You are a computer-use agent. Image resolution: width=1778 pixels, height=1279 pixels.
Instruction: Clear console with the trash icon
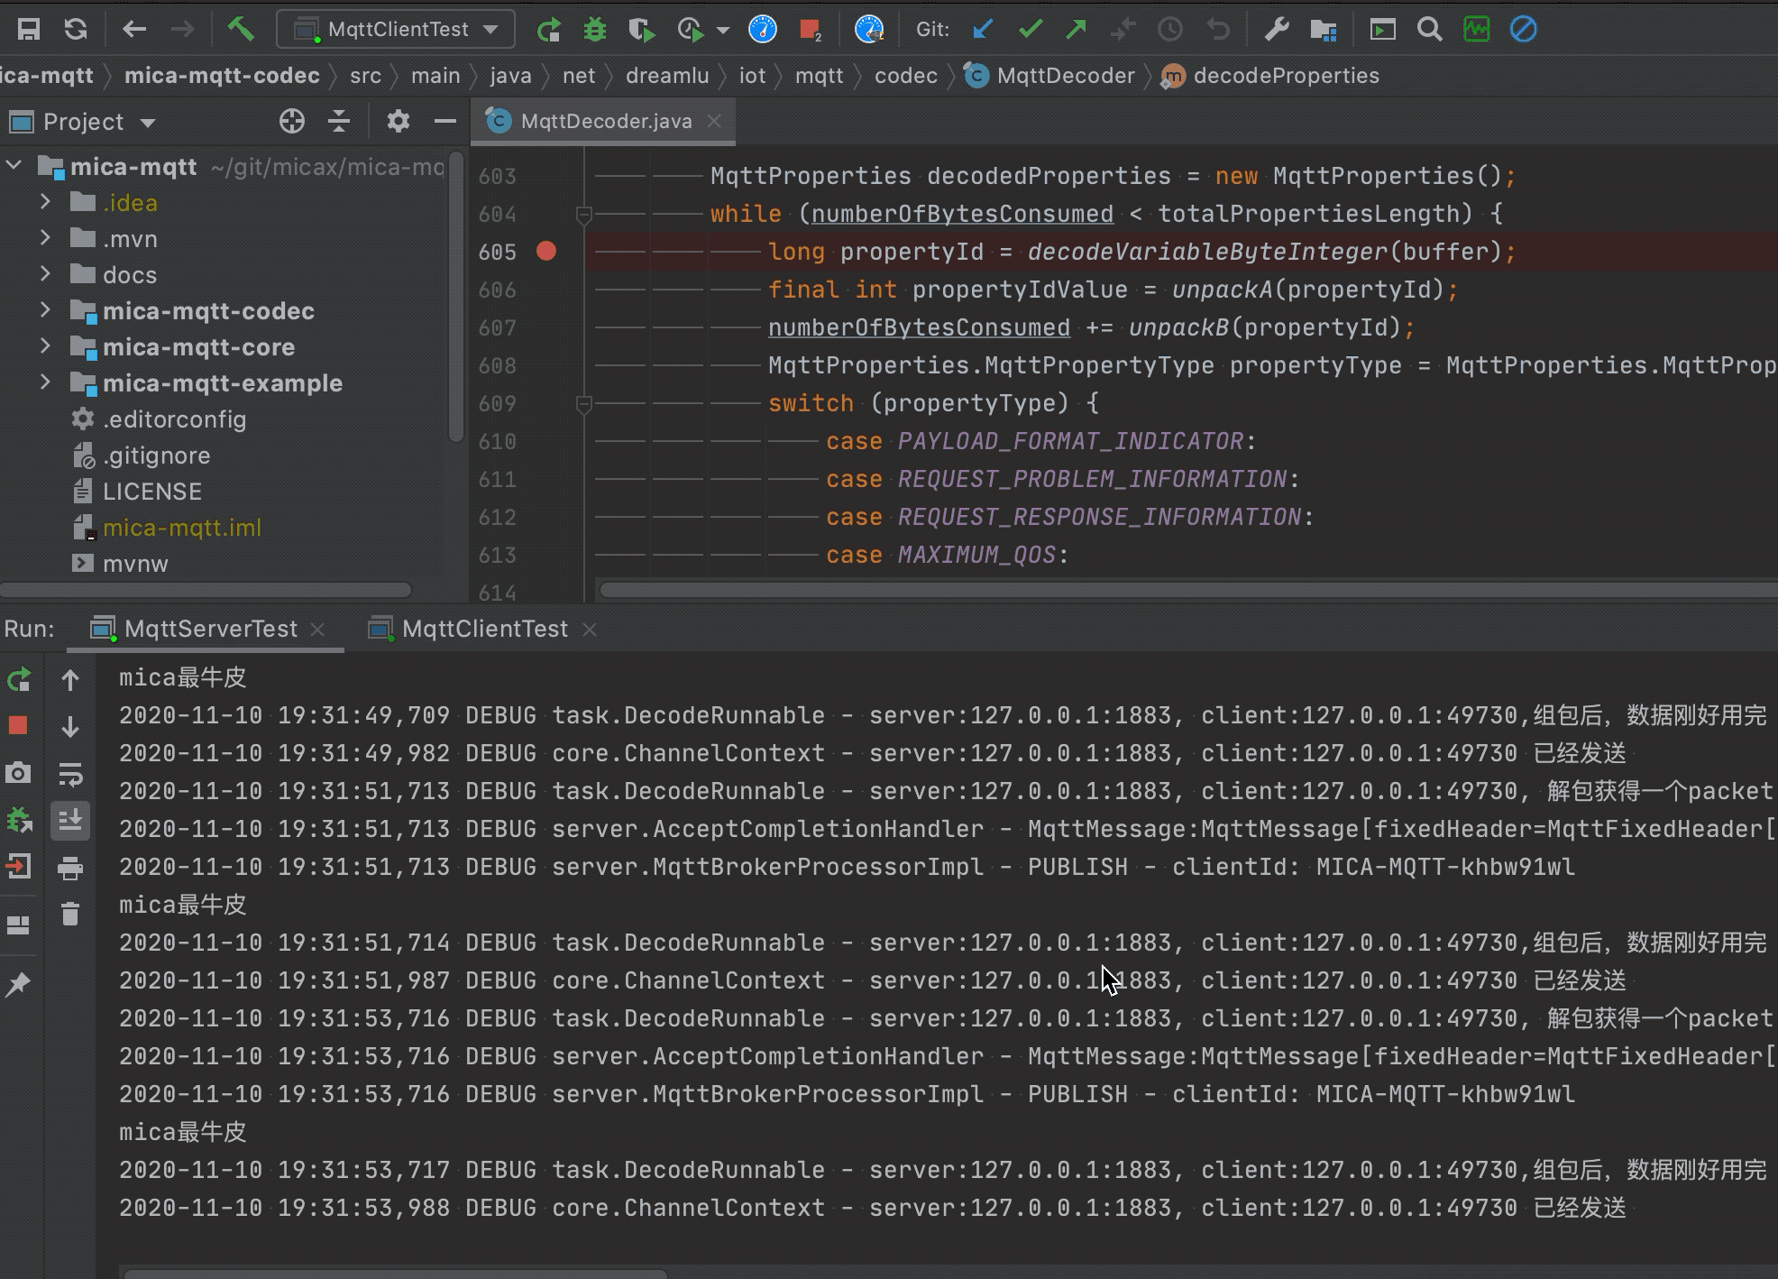(x=70, y=914)
